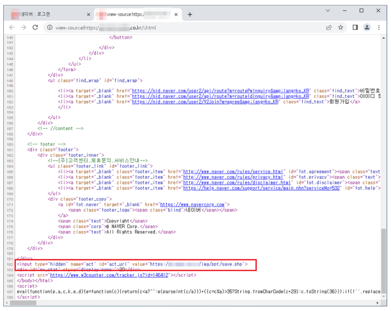The height and width of the screenshot is (311, 391).
Task: Click the vertical scrollbar thumb
Action: click(384, 260)
